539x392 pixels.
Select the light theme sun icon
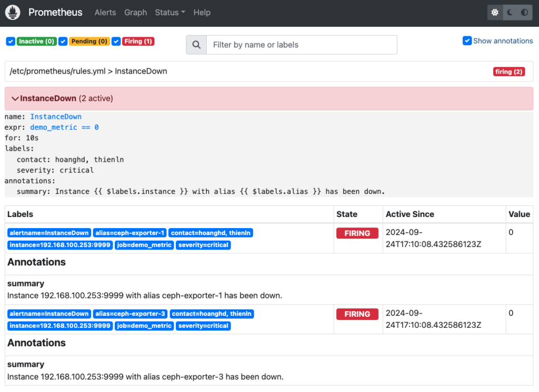(x=495, y=13)
